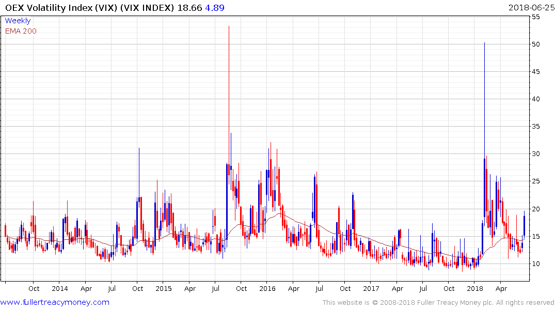Select the blue change value 4.89
The width and height of the screenshot is (555, 310).
[x=215, y=8]
